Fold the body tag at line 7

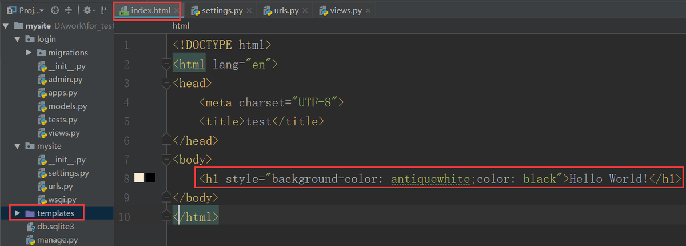166,159
